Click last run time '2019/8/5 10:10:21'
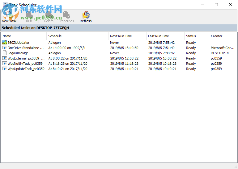The image size is (238, 169). click(x=162, y=69)
